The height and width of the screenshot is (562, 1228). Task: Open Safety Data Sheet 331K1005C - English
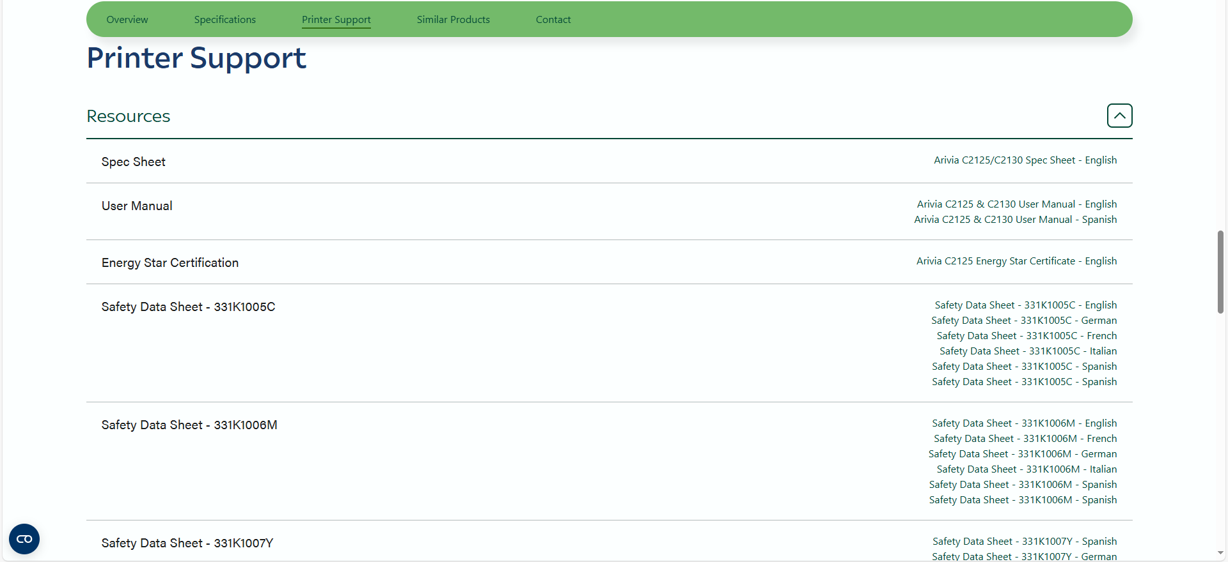(x=1026, y=305)
